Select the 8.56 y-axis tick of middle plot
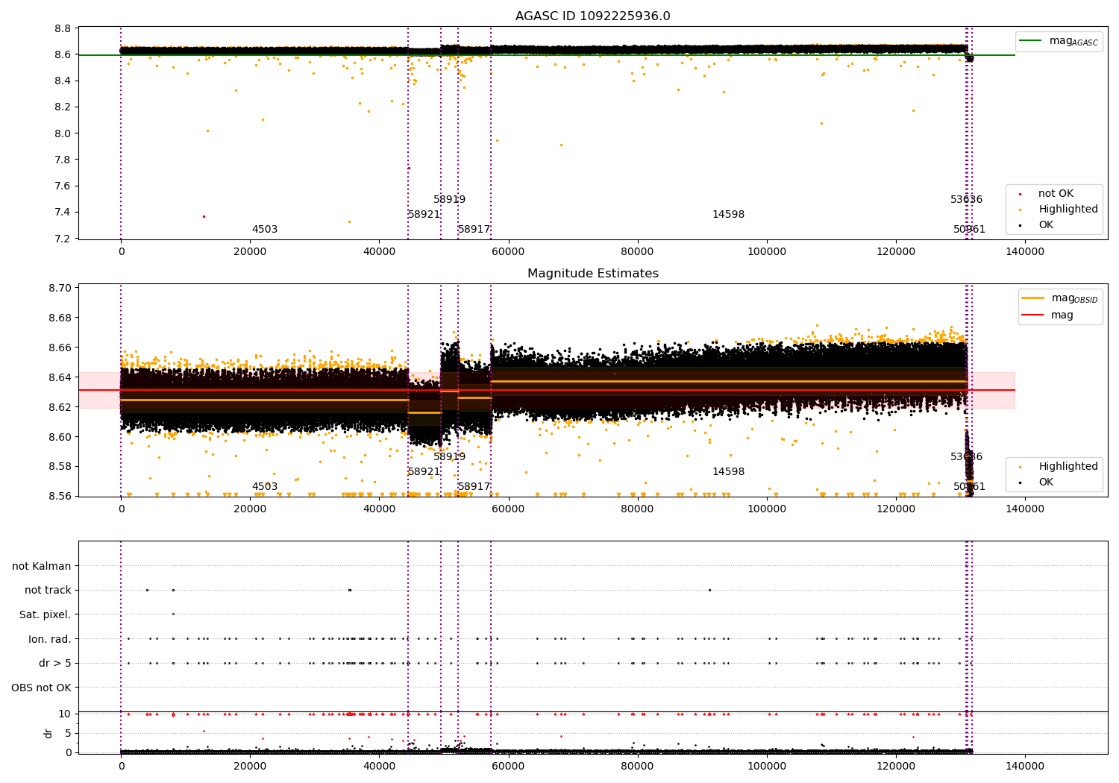The image size is (1119, 783). pos(60,496)
